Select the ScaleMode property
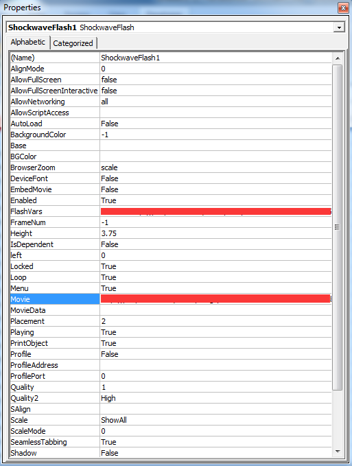The image size is (352, 466). [55, 432]
